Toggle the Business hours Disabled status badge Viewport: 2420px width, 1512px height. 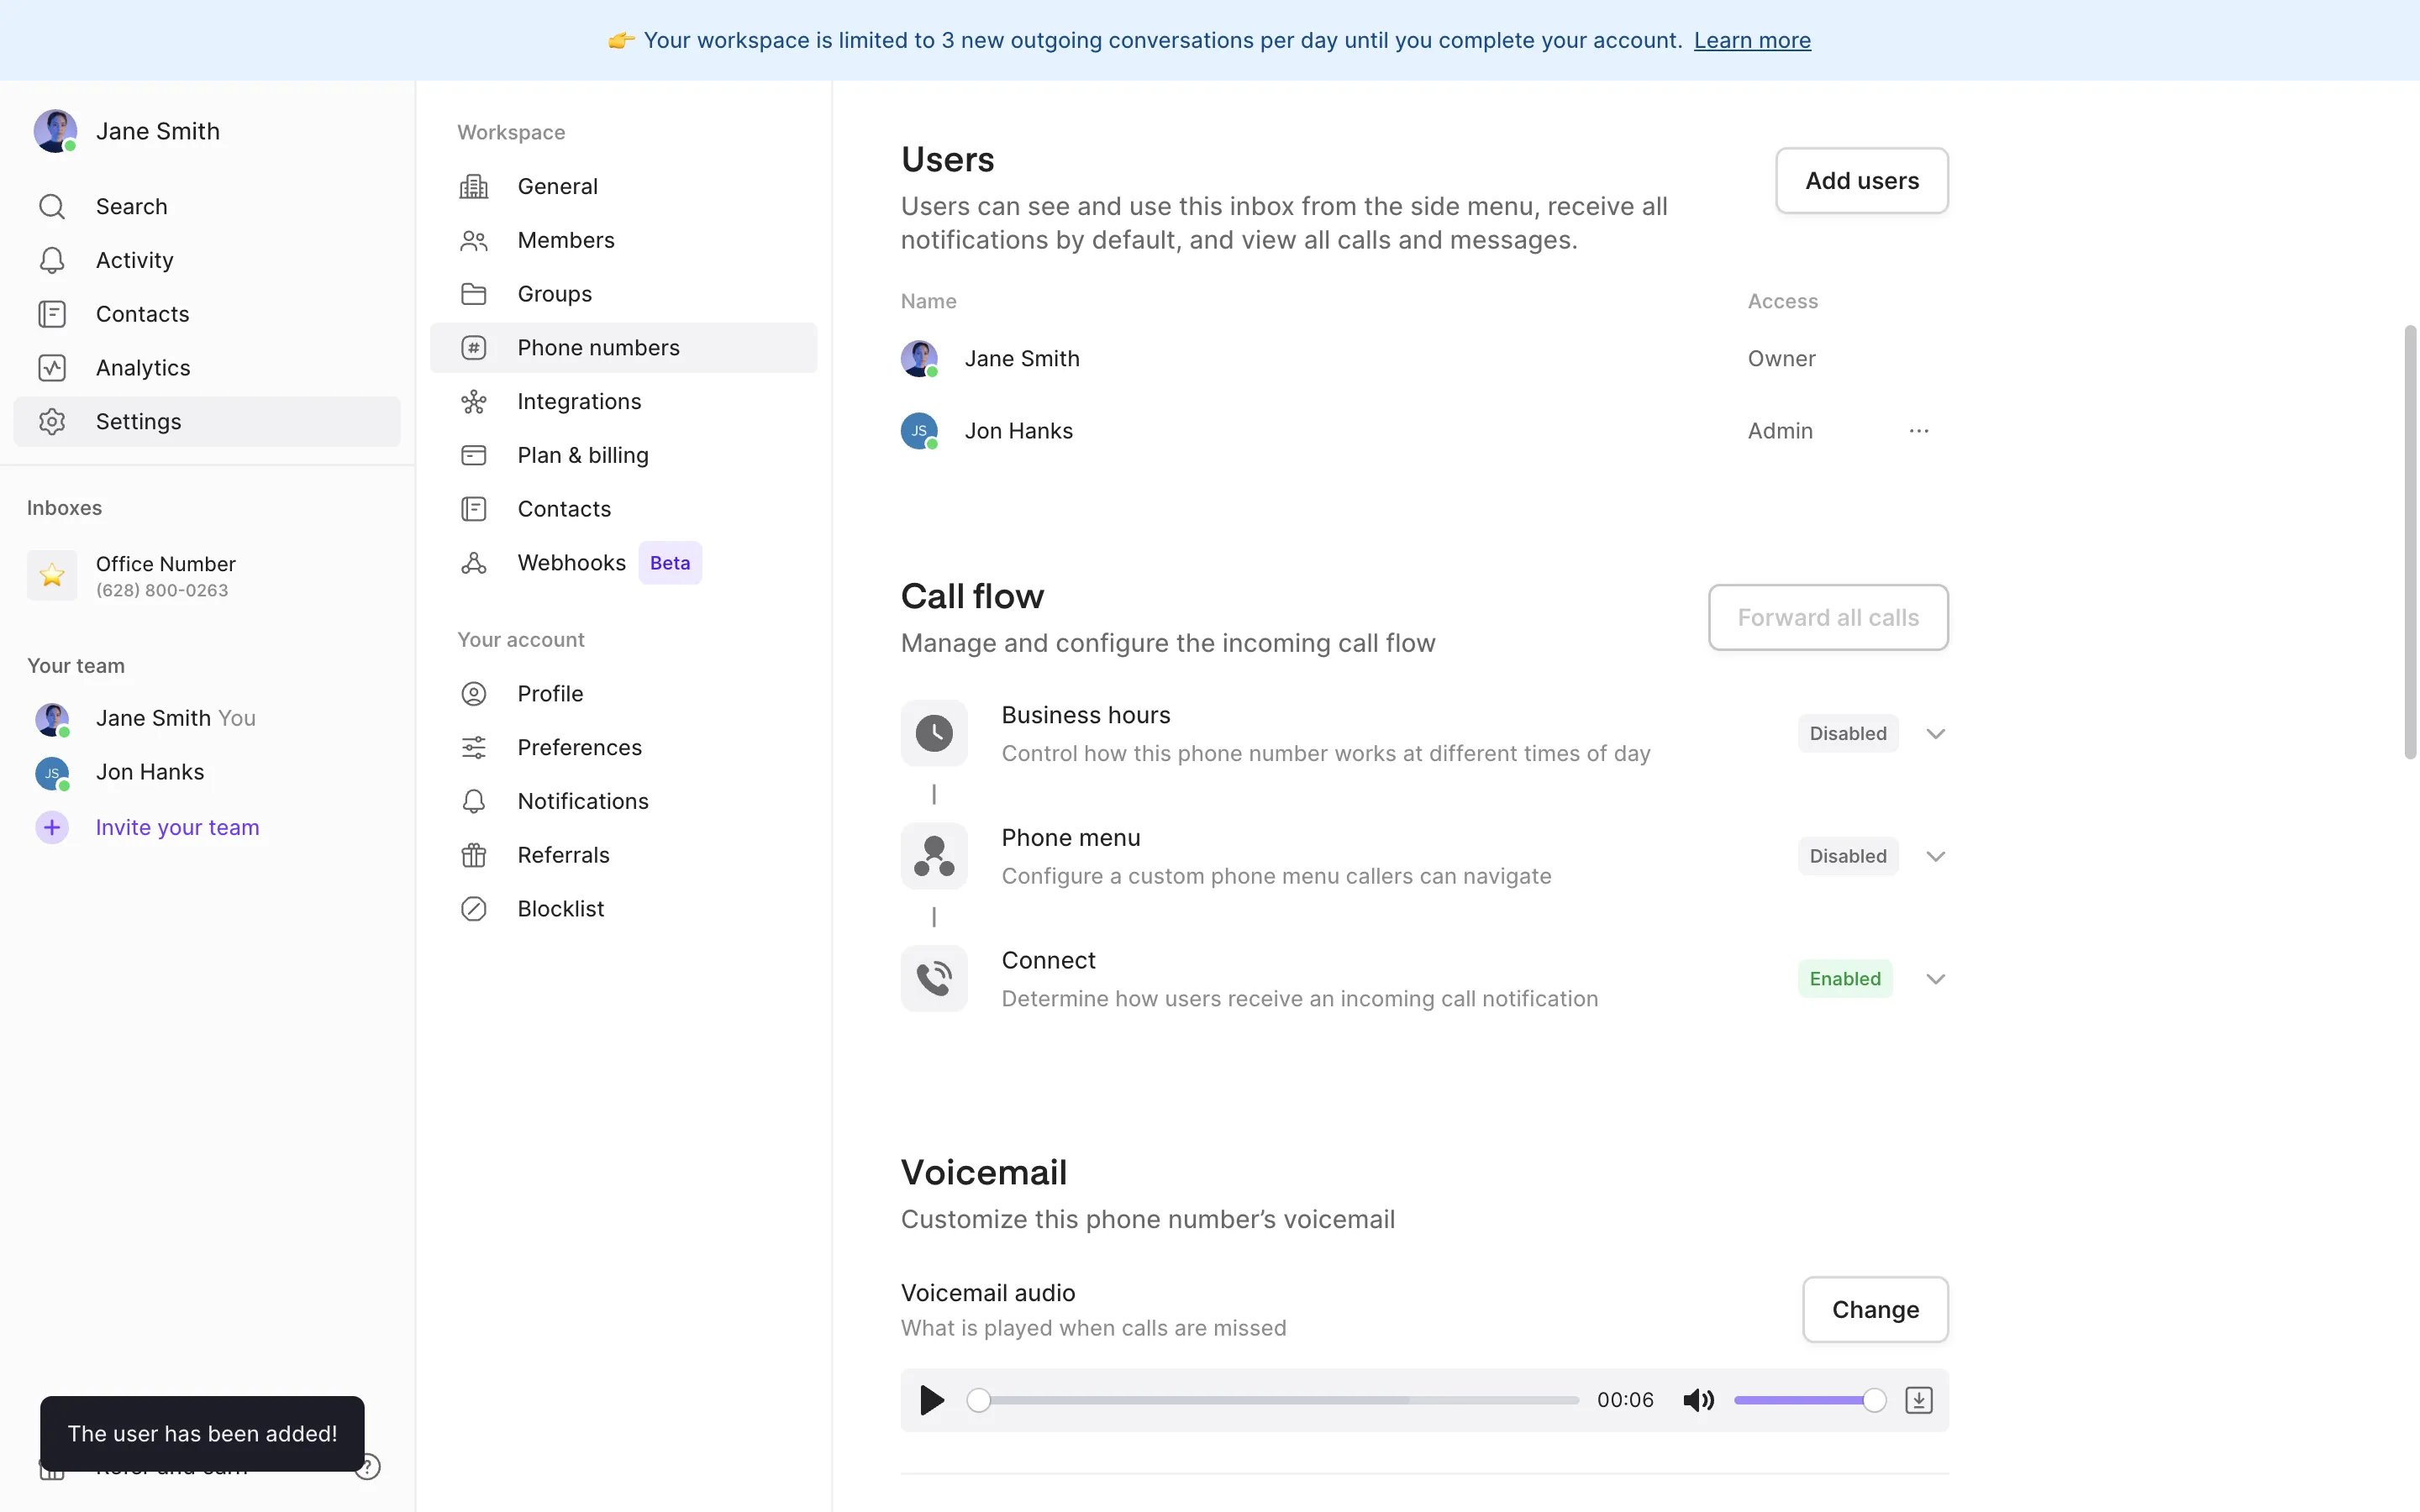click(x=1847, y=734)
